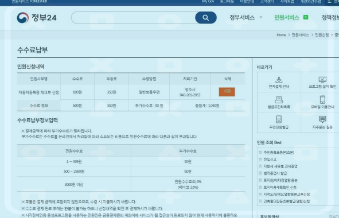The image size is (339, 218).
Task: Open 고객센터 in the top bar
Action: click(x=267, y=1)
